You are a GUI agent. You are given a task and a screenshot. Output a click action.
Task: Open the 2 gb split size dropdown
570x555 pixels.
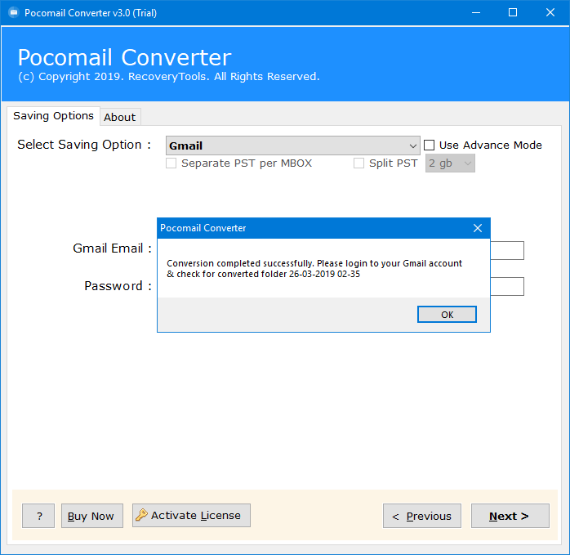[x=450, y=163]
